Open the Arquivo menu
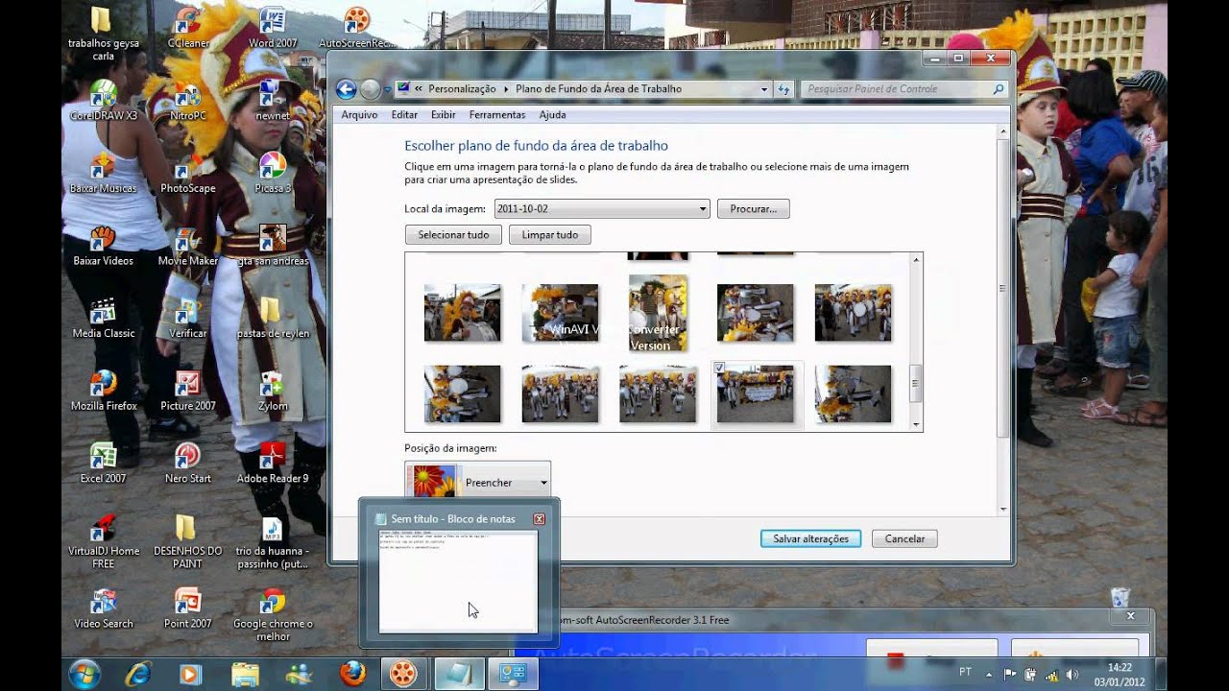This screenshot has width=1229, height=691. click(359, 115)
